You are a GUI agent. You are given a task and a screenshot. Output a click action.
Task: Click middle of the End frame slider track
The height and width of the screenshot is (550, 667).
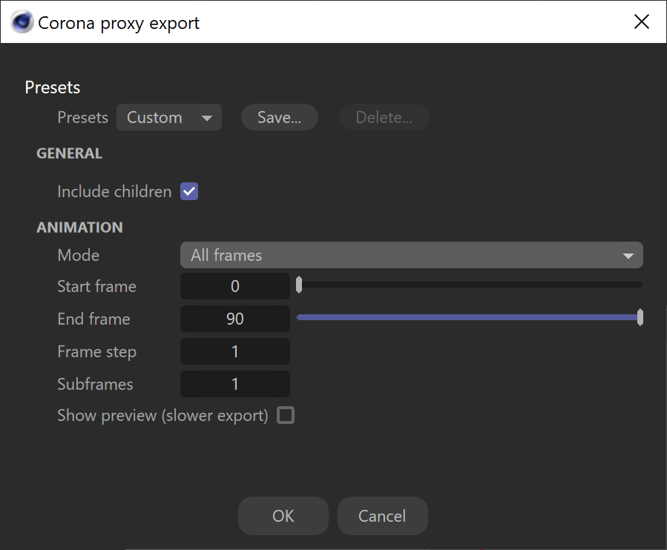(470, 317)
